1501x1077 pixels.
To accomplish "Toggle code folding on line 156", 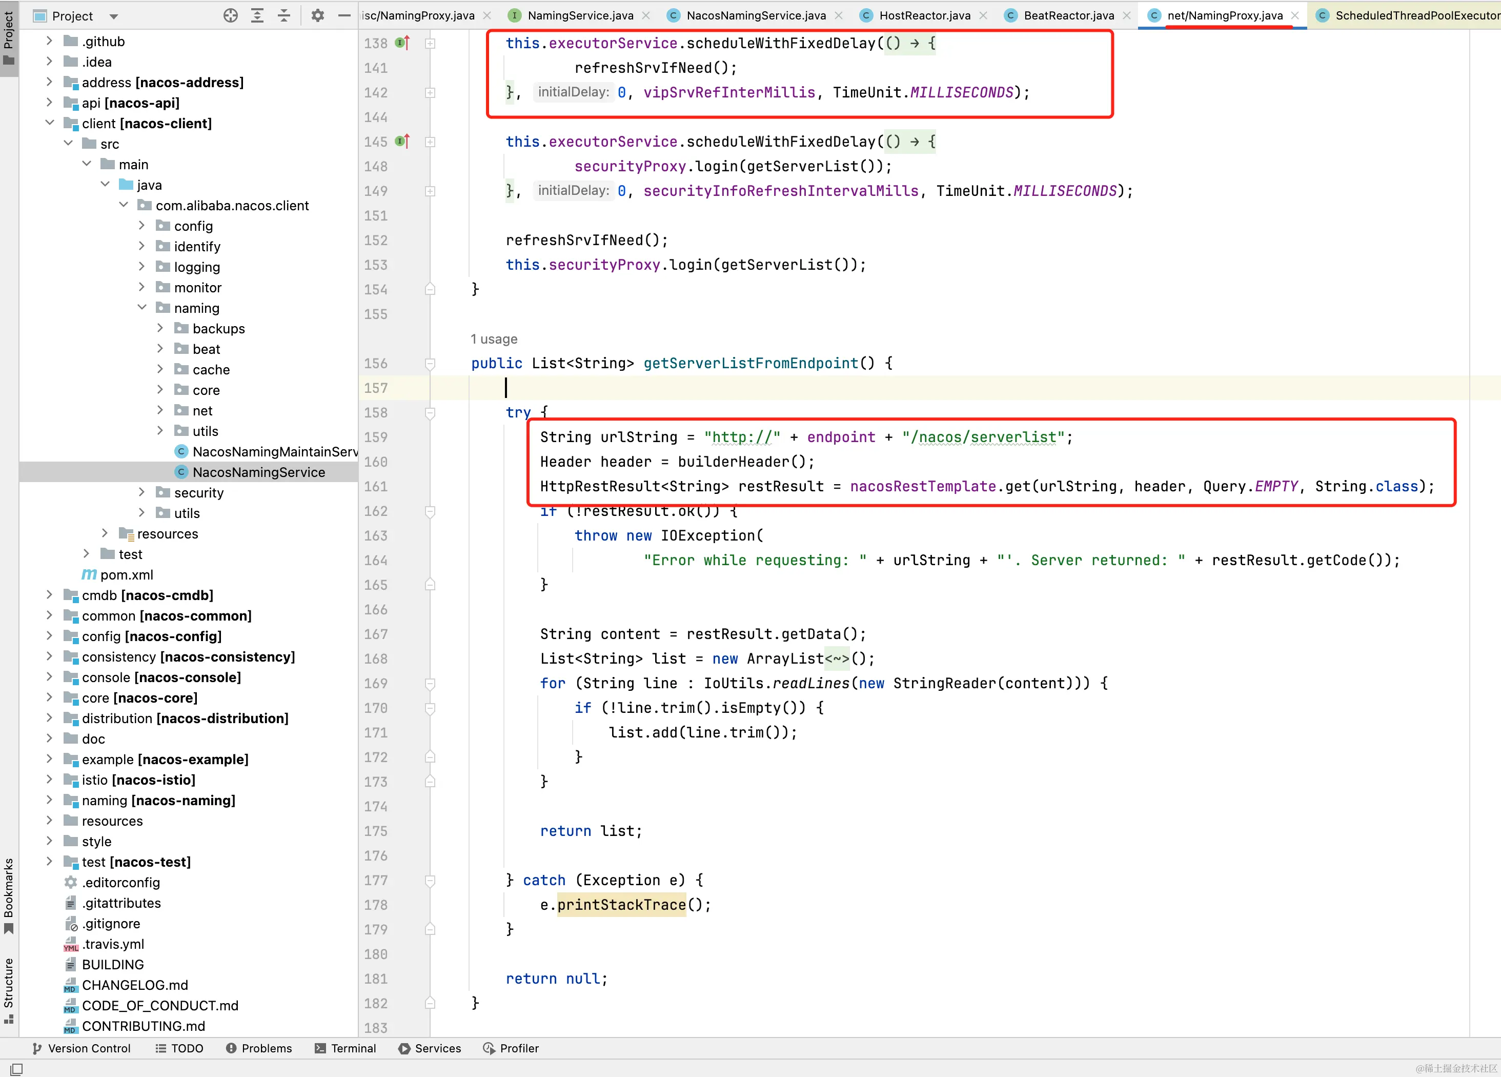I will tap(430, 364).
